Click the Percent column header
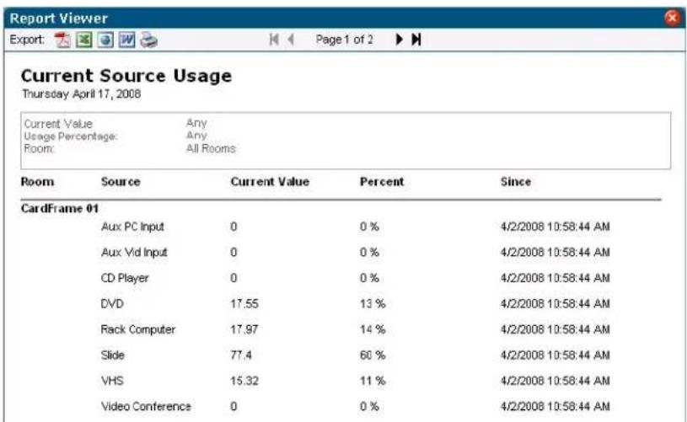This screenshot has width=687, height=422. (x=382, y=182)
